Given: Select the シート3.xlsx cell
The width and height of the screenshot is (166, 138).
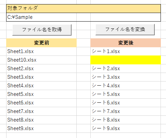Looking at the screenshot, I should (126, 77).
